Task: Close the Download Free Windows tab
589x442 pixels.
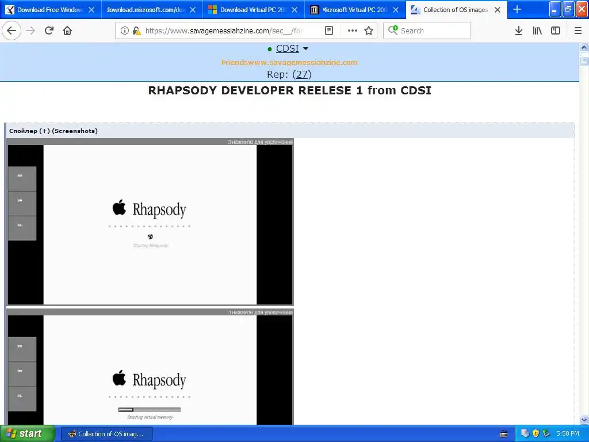Action: pos(91,10)
